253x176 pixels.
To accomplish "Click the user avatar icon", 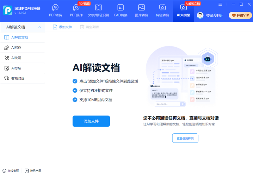I will [x=200, y=15].
